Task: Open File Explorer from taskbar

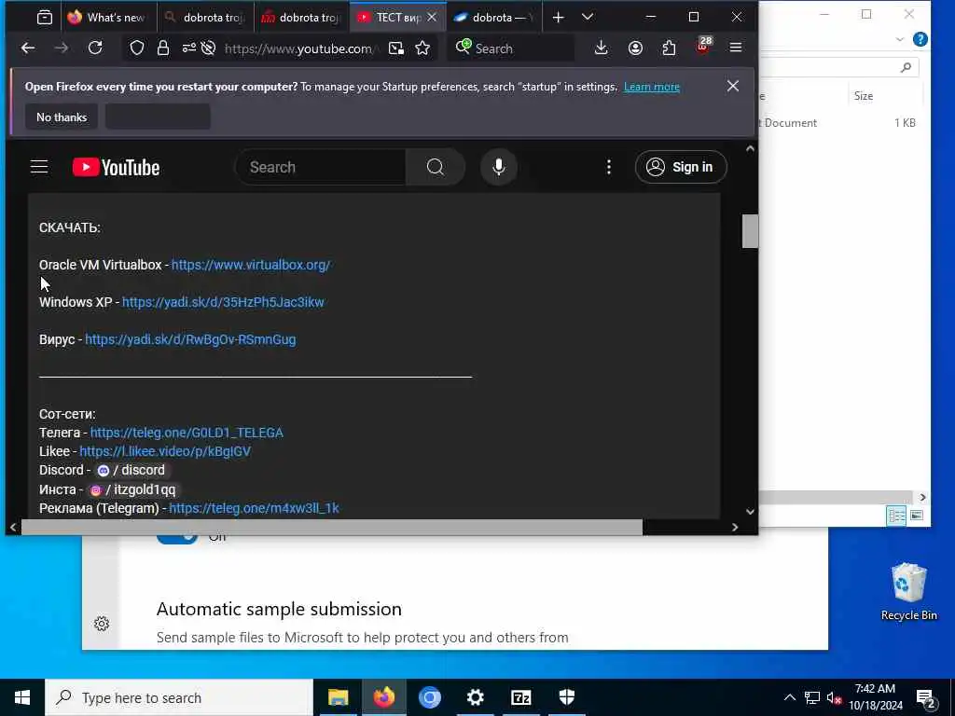Action: (x=338, y=697)
